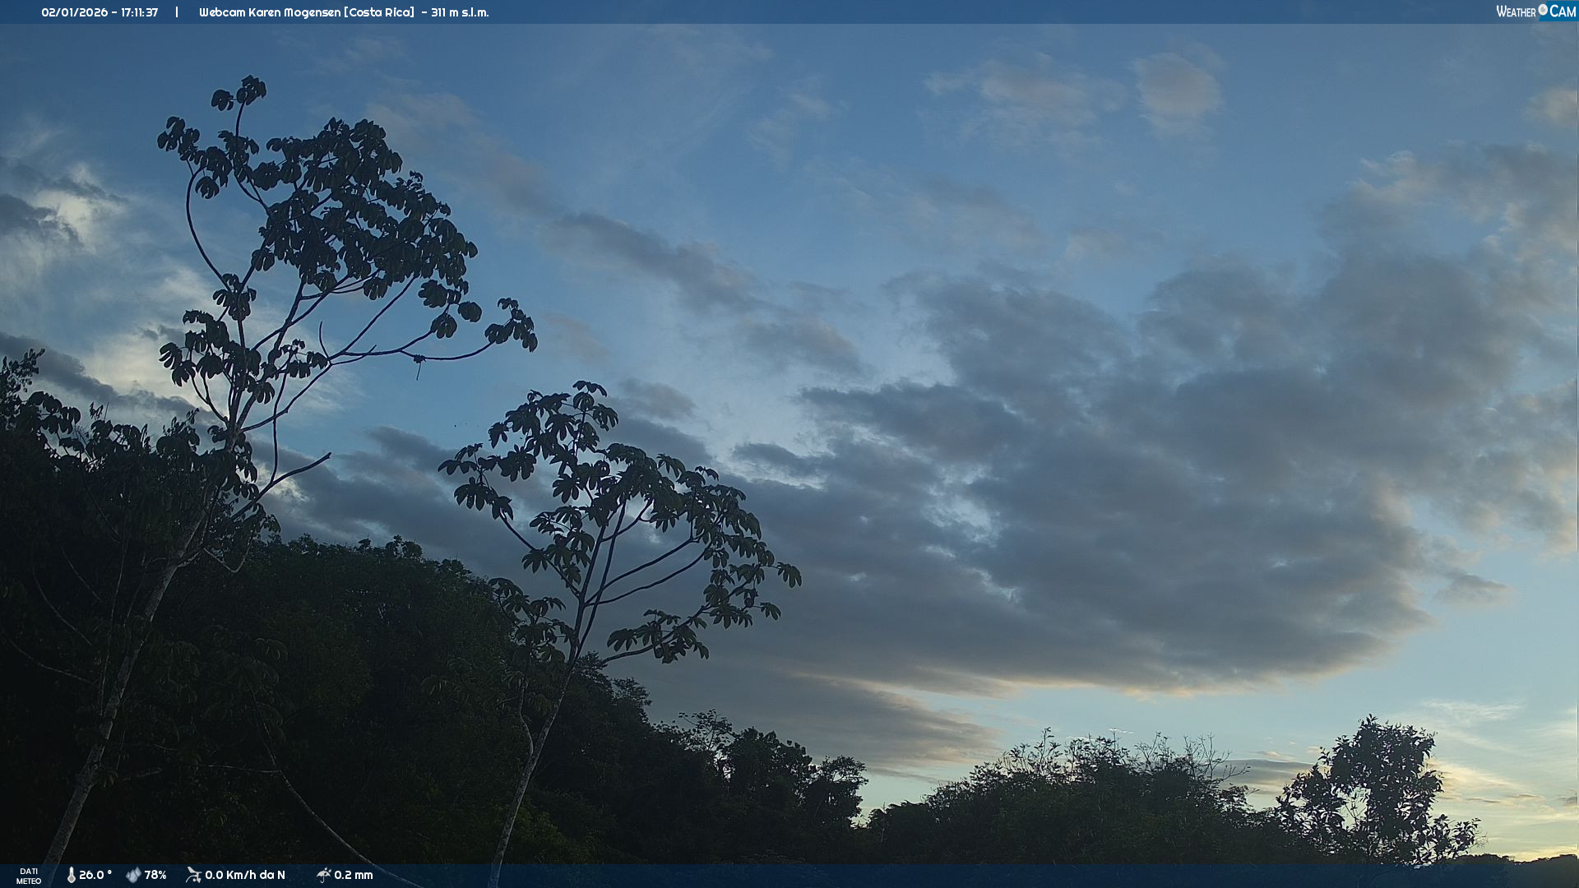1579x888 pixels.
Task: Click the CAM word in the logo
Action: pos(1562,12)
